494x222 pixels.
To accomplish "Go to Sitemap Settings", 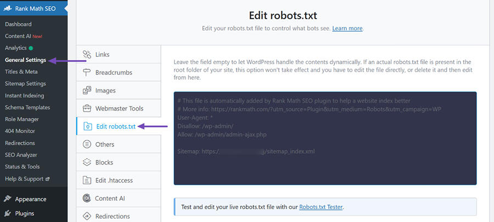I will coord(25,84).
